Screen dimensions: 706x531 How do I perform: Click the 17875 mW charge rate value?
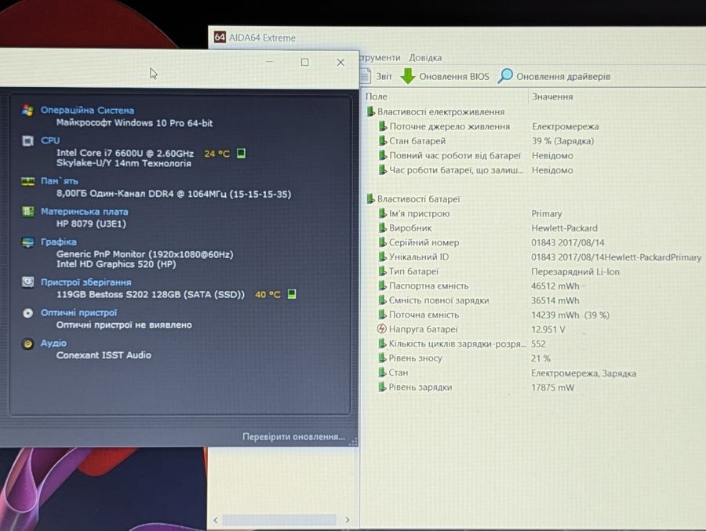coord(552,387)
